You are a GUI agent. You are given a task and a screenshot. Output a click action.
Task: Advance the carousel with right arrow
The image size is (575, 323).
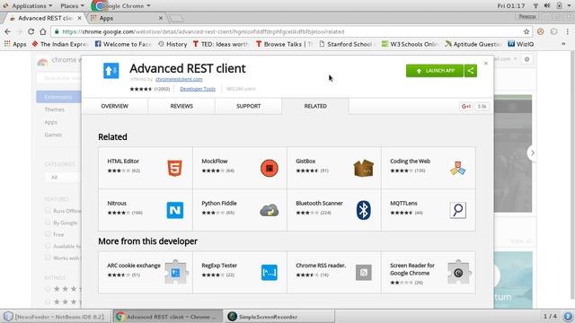point(533,153)
